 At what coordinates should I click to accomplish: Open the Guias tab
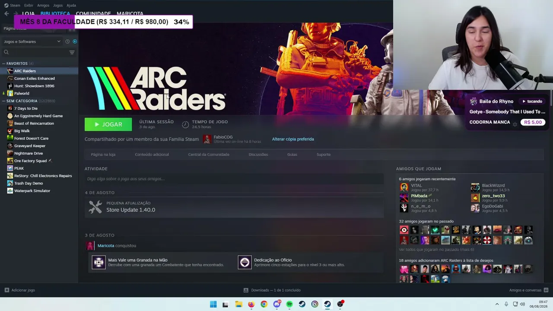292,154
